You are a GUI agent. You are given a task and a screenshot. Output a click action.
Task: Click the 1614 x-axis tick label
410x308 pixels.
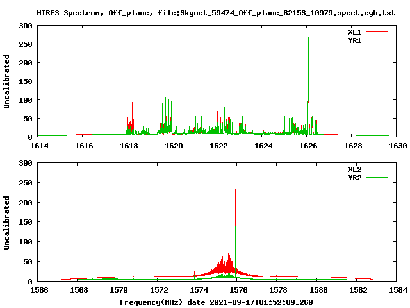pos(40,146)
